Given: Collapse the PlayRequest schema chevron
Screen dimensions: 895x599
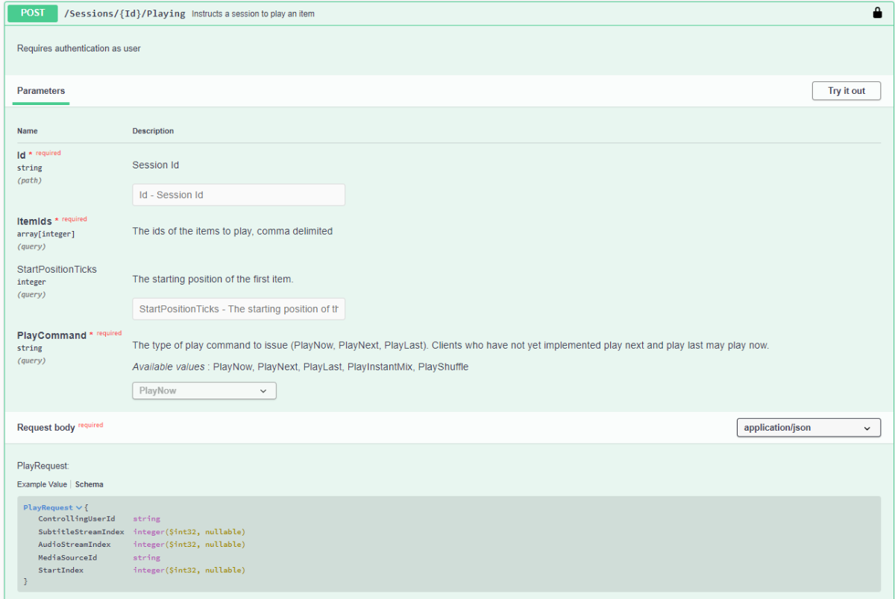Looking at the screenshot, I should [x=79, y=507].
